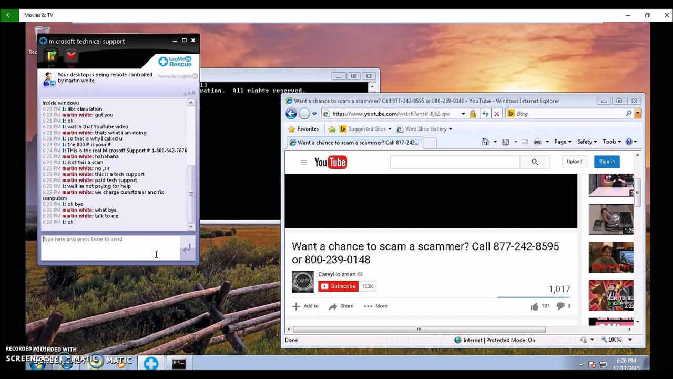This screenshot has height=379, width=673.
Task: Click the LogMeIn file transfer icon
Action: [51, 55]
